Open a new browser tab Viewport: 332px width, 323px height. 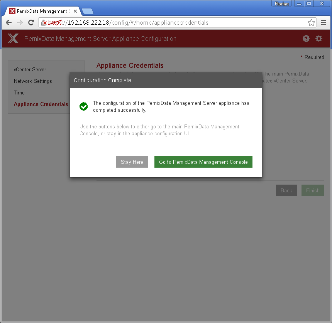pos(88,11)
